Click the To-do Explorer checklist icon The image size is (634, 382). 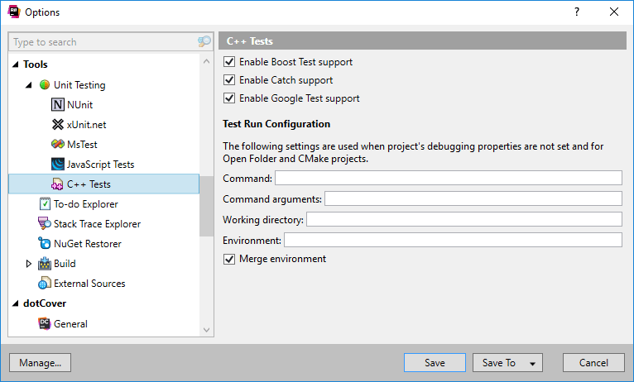45,204
